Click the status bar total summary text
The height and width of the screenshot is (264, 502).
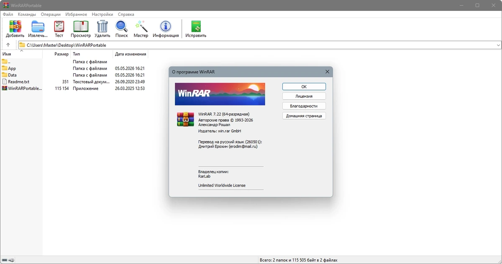click(299, 260)
